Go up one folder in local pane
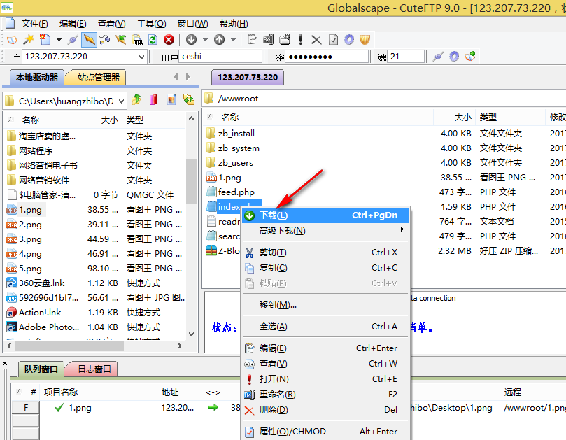Image resolution: width=566 pixels, height=440 pixels. coord(136,99)
